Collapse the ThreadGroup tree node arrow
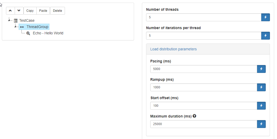 (x=15, y=26)
